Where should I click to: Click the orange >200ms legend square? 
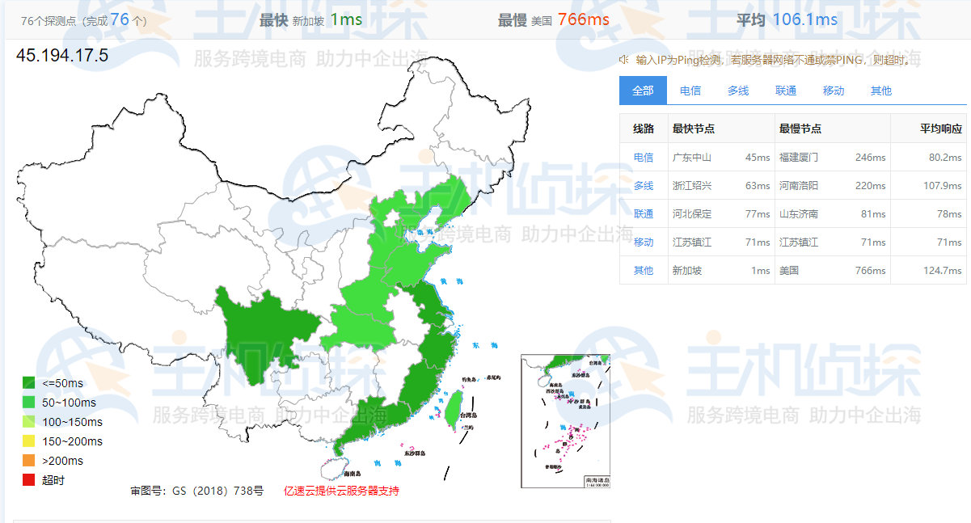tap(27, 460)
